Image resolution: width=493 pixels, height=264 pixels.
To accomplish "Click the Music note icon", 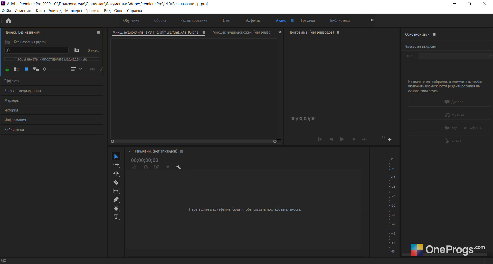I will pos(447,115).
